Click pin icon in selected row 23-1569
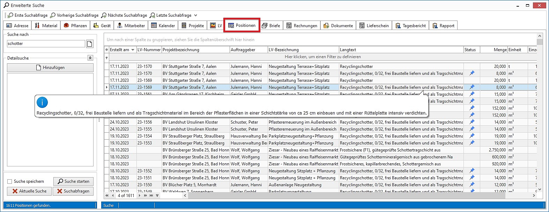Image resolution: width=549 pixels, height=212 pixels. point(472,87)
